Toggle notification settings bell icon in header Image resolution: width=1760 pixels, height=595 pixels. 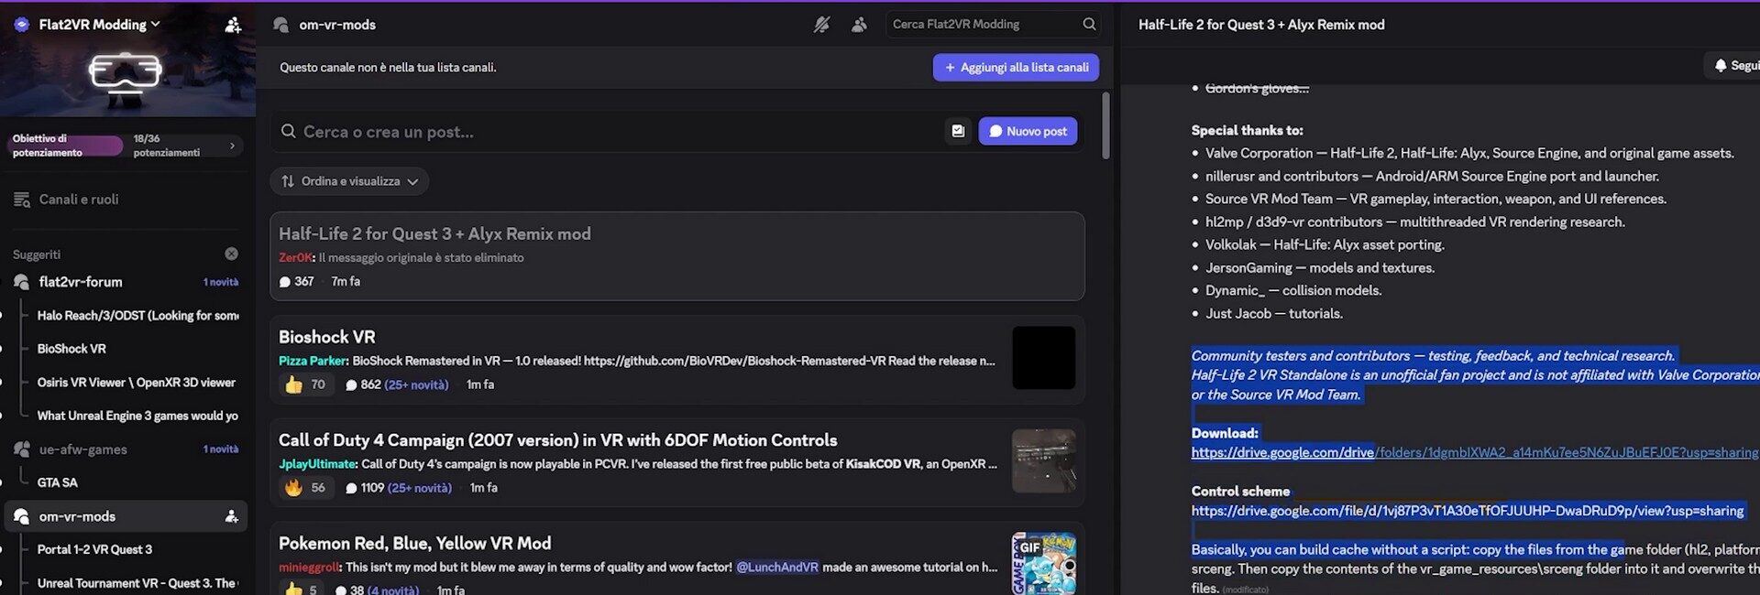821,25
